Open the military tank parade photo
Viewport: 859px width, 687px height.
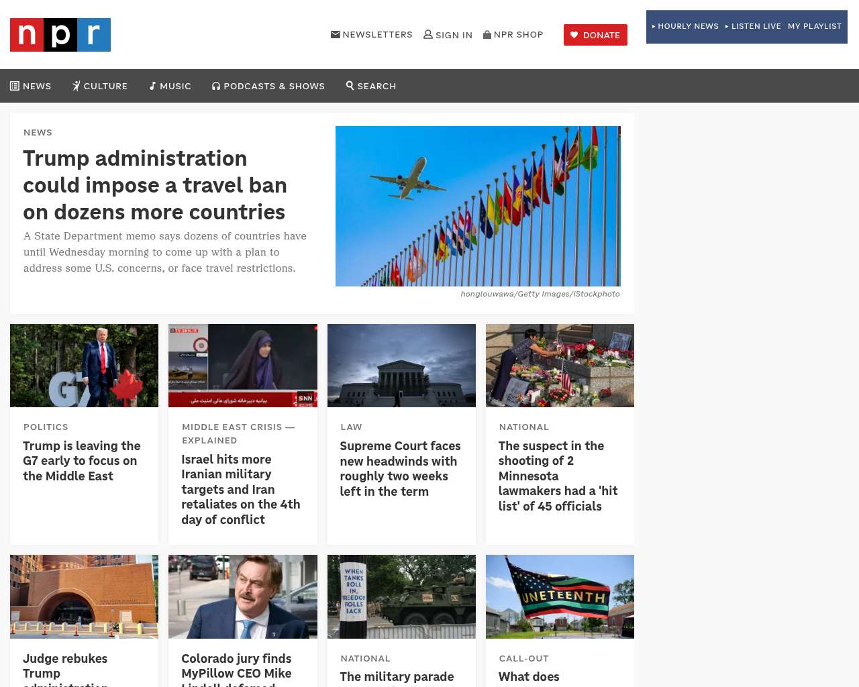pos(401,596)
